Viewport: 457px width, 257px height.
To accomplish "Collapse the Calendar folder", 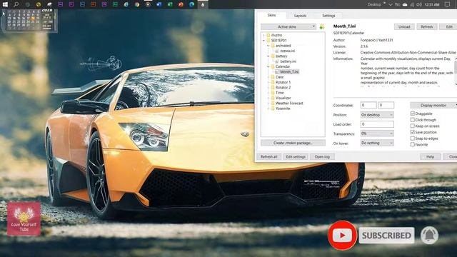I will [x=268, y=66].
